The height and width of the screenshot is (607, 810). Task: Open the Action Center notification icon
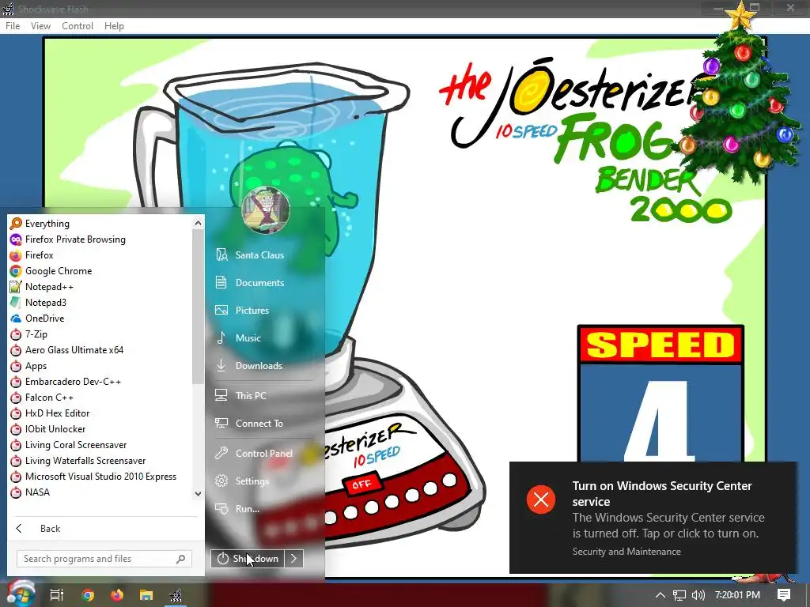[x=784, y=595]
